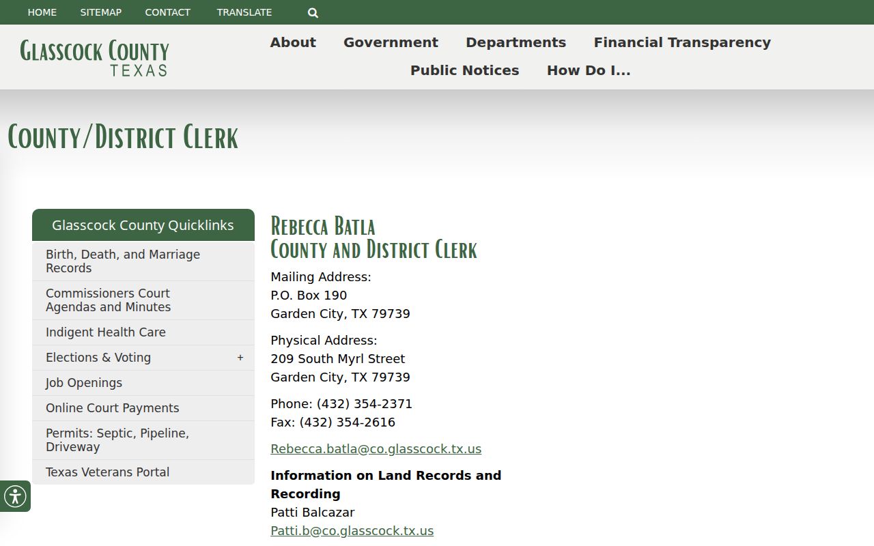The image size is (874, 546).
Task: Open the Government menu
Action: pos(391,42)
